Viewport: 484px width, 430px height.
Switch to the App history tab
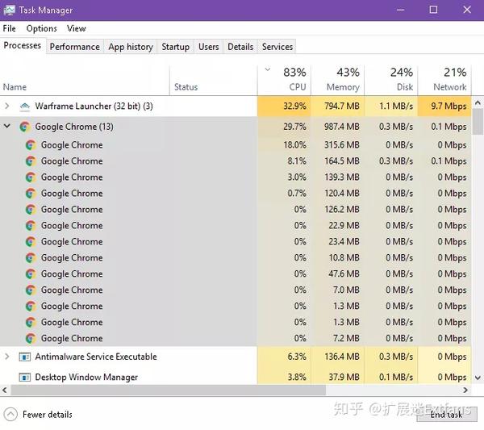[131, 47]
